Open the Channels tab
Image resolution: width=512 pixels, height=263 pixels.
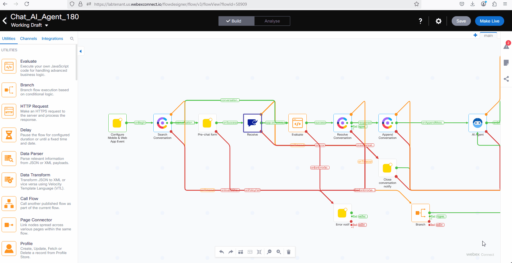pos(29,39)
